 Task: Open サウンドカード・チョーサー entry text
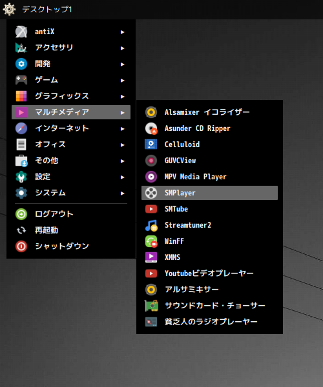214,306
